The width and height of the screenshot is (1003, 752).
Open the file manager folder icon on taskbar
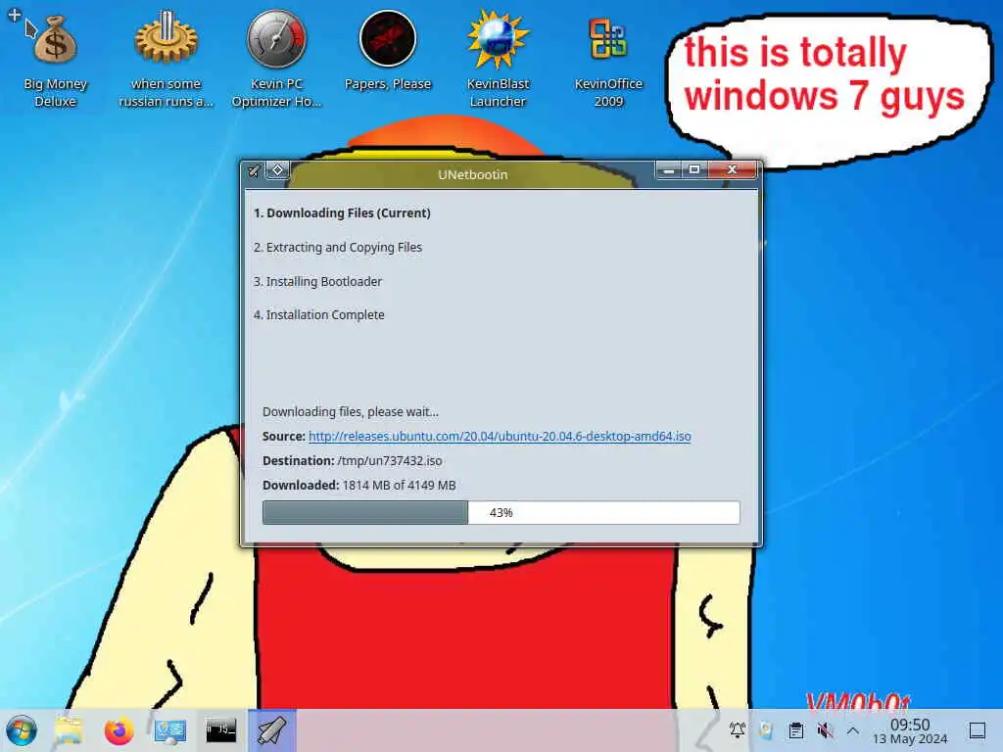(69, 730)
